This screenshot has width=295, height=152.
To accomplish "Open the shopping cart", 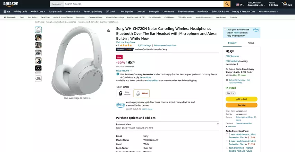I will (x=287, y=4).
